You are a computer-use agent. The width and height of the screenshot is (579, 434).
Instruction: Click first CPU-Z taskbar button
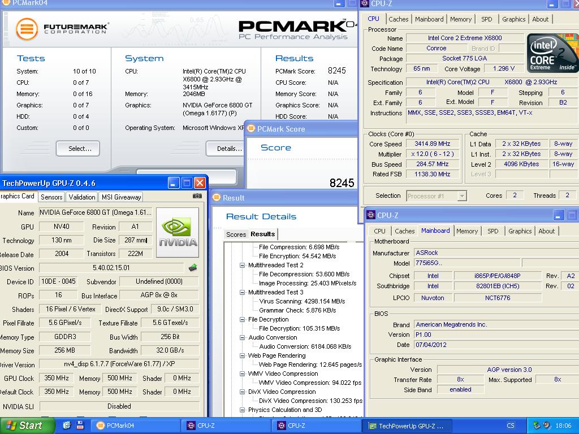pyautogui.click(x=227, y=426)
